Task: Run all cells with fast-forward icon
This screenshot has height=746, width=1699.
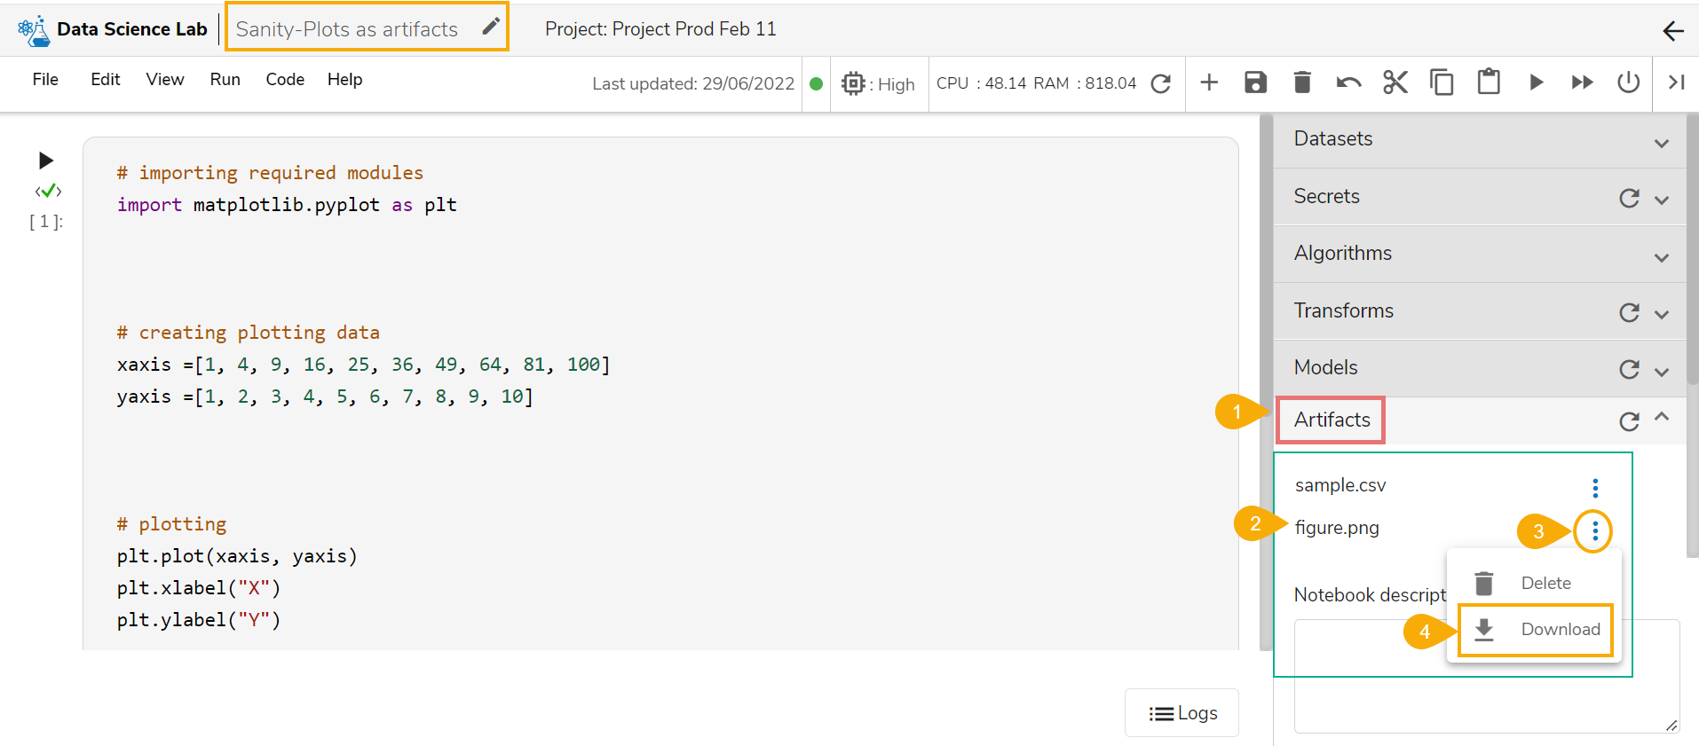Action: coord(1582,82)
